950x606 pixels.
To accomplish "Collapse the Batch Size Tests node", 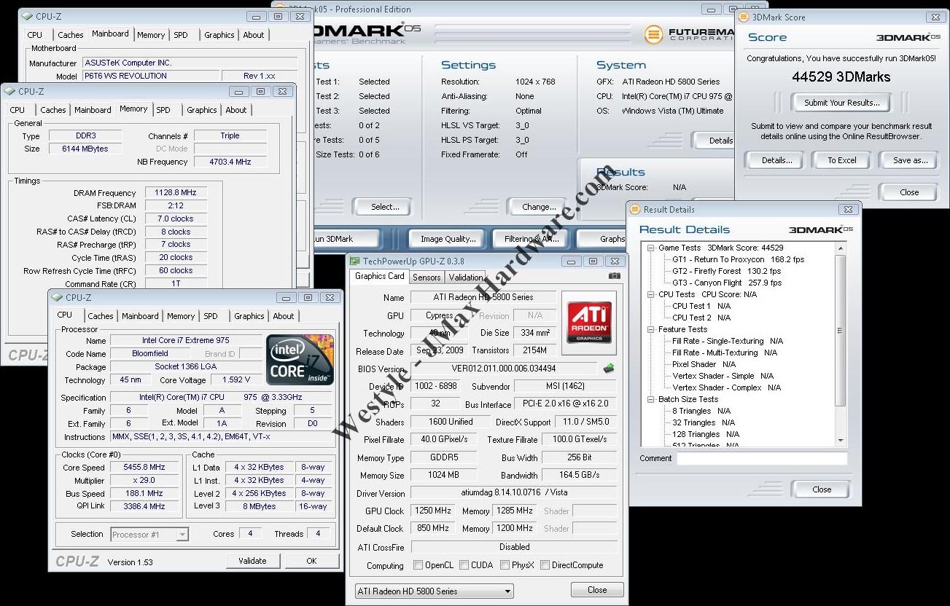I will [650, 399].
